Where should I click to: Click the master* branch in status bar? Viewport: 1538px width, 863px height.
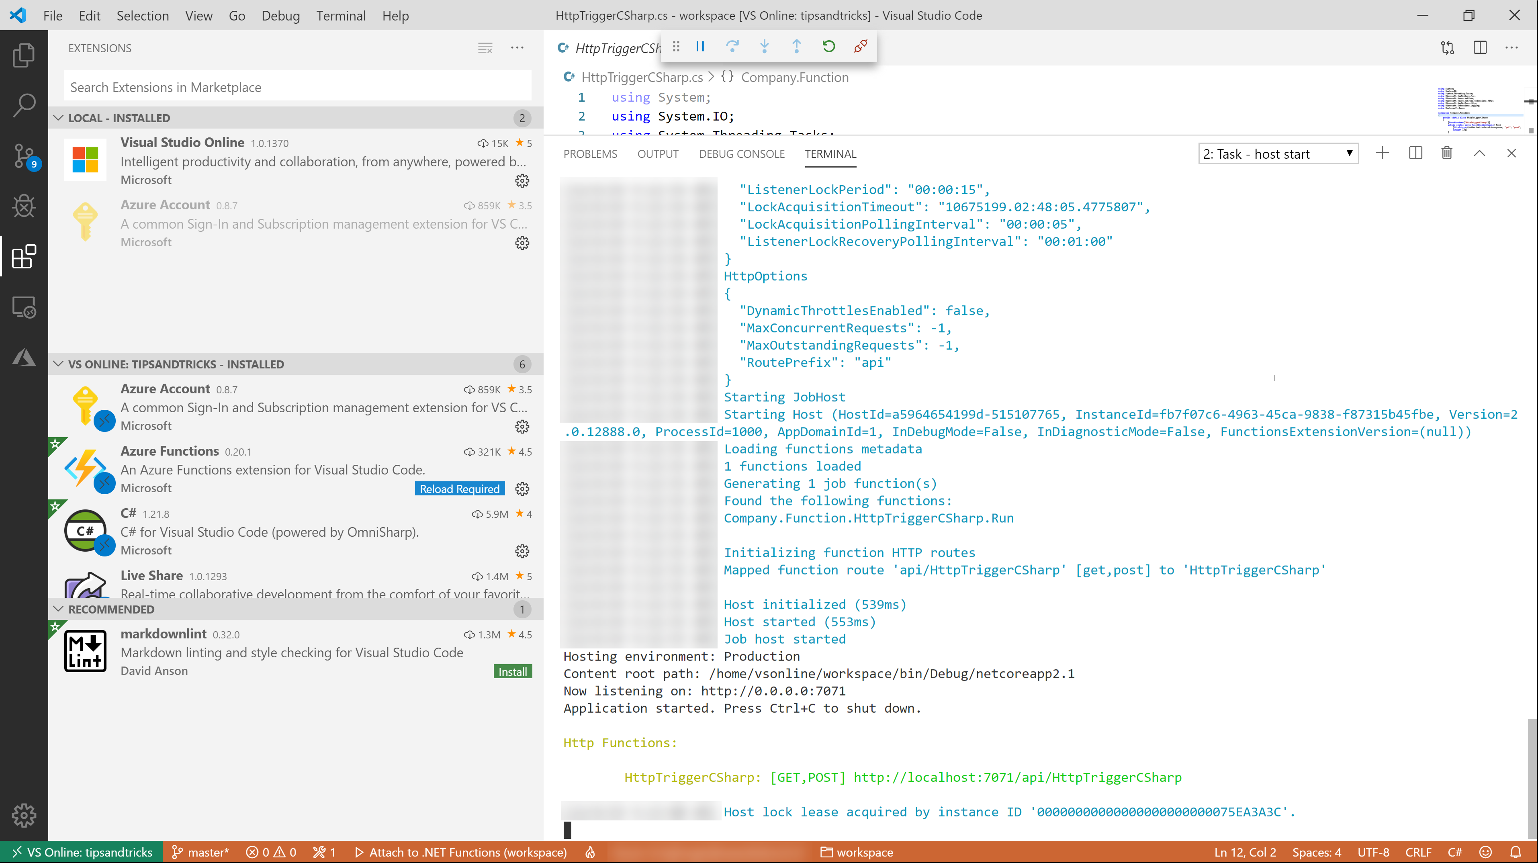pos(200,852)
